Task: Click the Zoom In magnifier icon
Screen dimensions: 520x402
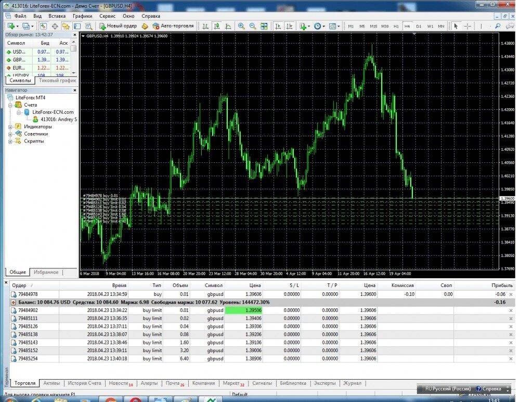Action: point(241,26)
